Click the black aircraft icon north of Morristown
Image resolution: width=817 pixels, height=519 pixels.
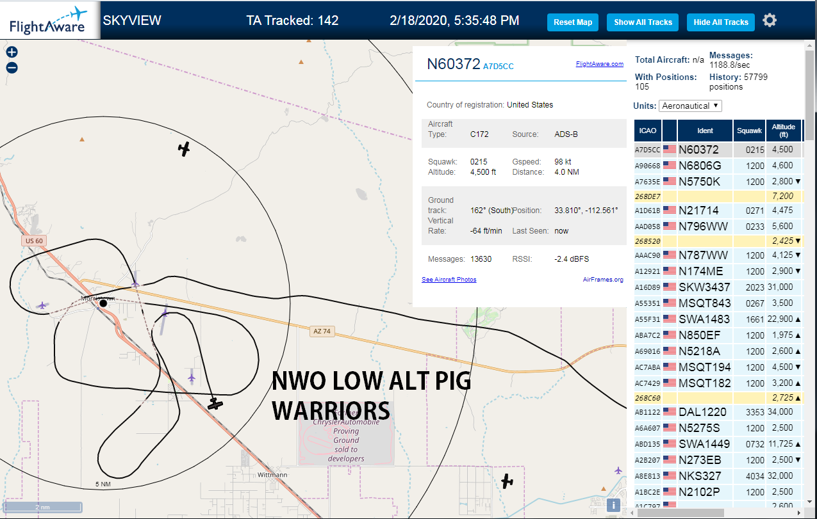click(184, 149)
